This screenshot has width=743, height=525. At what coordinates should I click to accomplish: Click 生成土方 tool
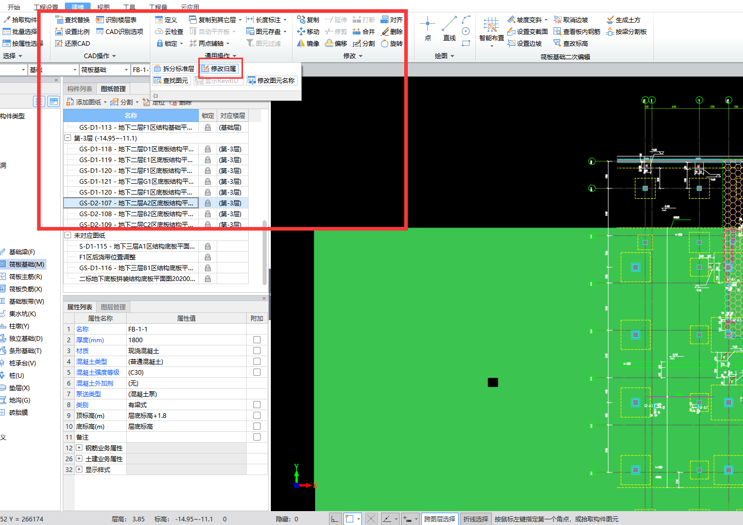623,20
